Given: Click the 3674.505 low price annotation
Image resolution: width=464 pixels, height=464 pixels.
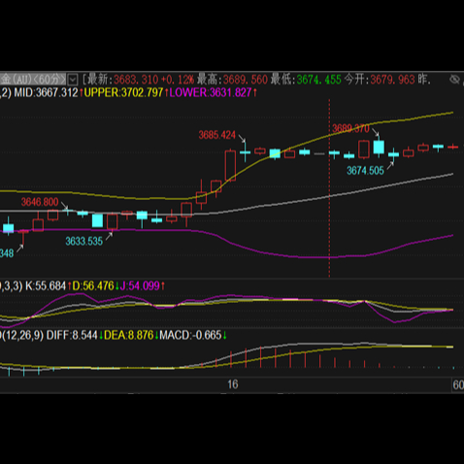Looking at the screenshot, I should (x=365, y=171).
